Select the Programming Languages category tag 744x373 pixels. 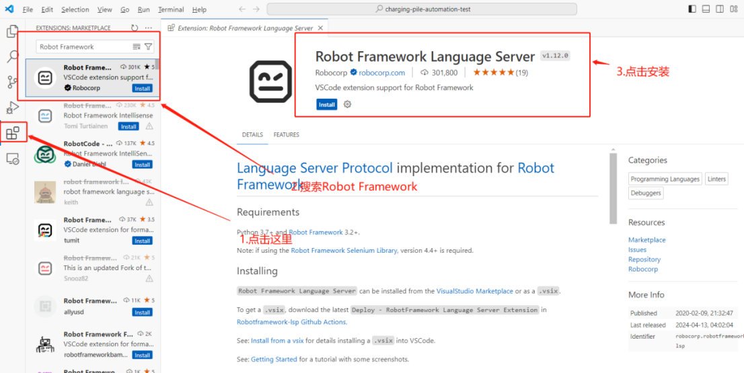[665, 179]
